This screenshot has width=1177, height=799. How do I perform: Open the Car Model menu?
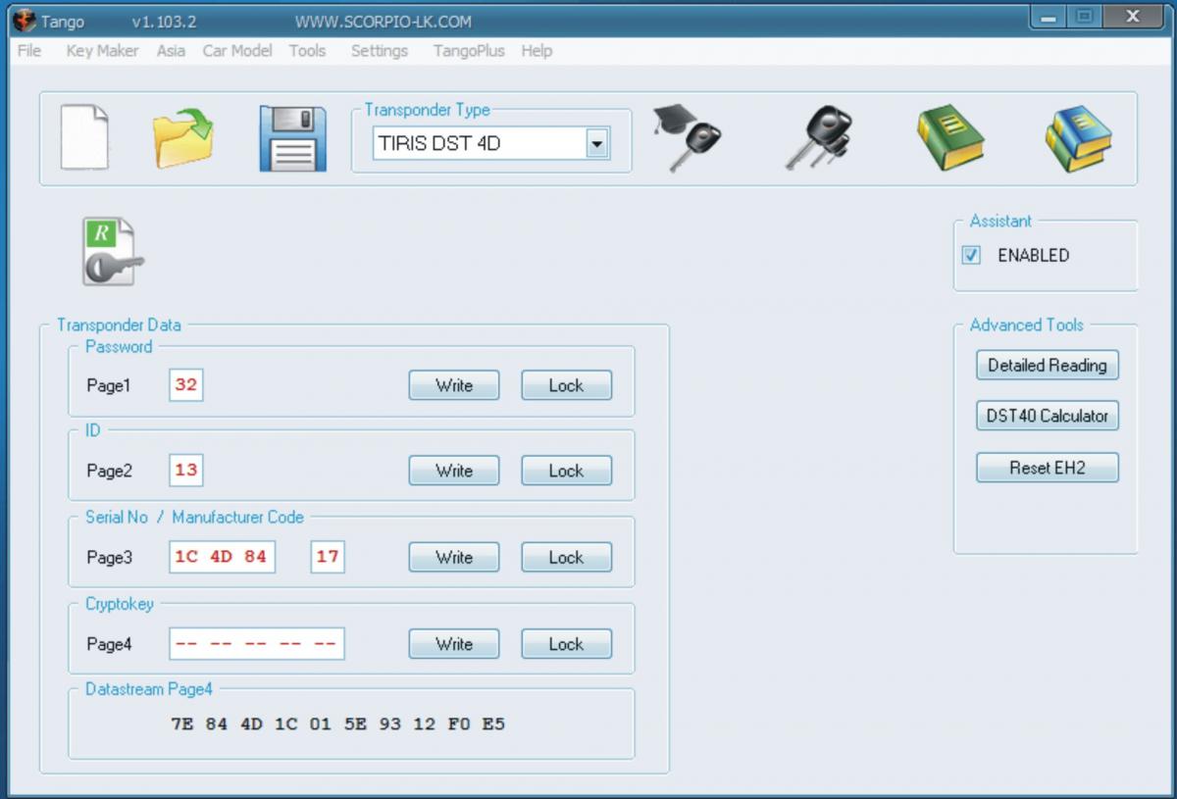click(x=237, y=51)
